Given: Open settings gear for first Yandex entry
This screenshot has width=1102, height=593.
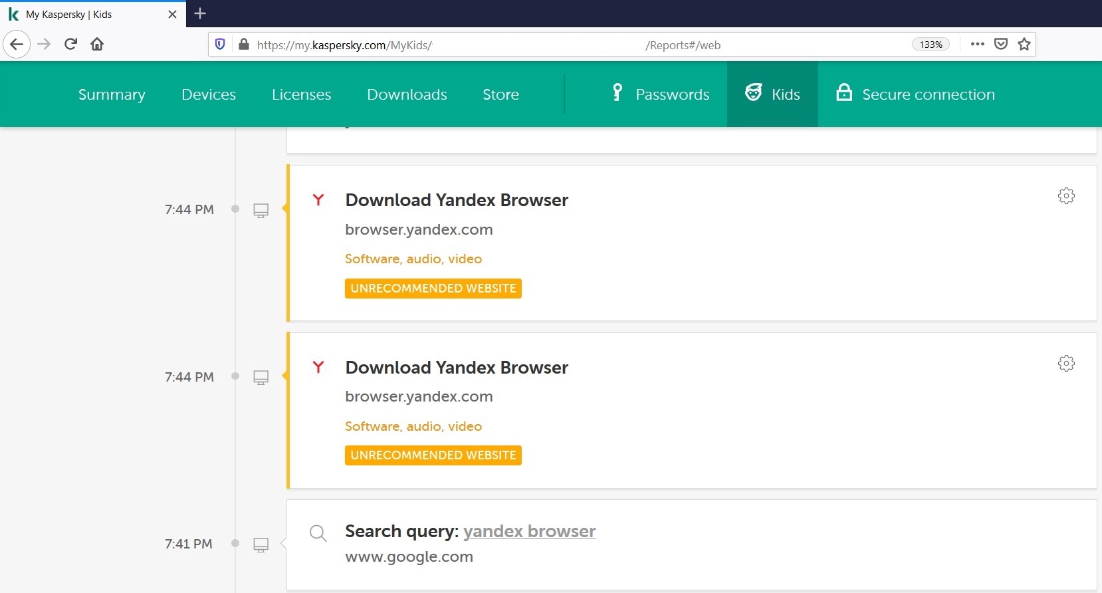Looking at the screenshot, I should click(x=1065, y=196).
